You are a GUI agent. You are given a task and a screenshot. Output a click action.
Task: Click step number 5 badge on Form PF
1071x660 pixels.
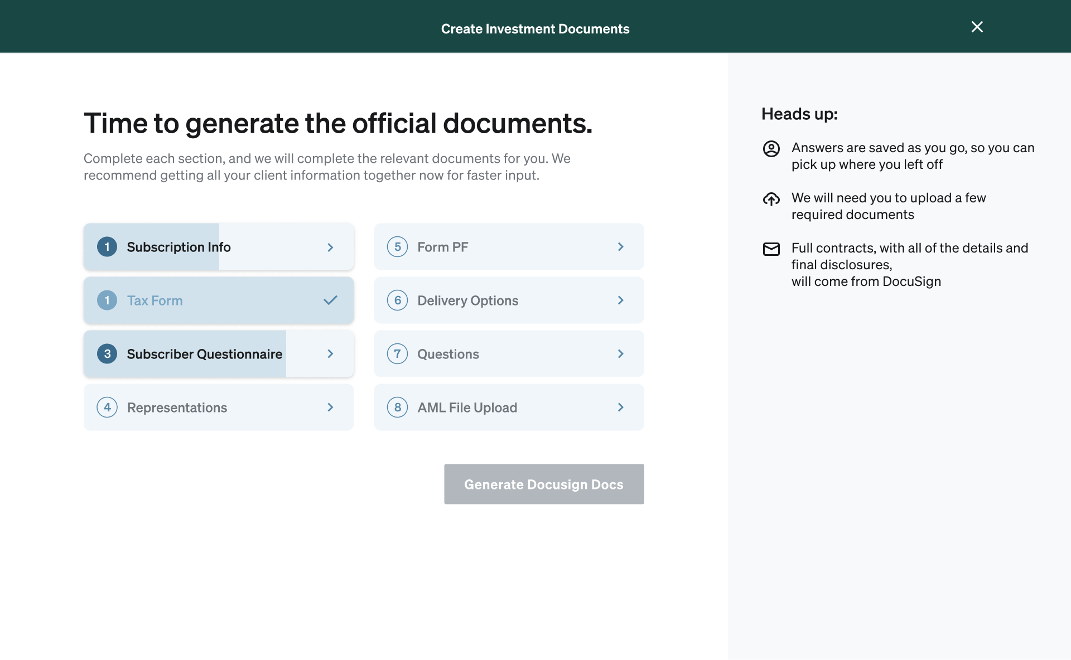point(397,247)
